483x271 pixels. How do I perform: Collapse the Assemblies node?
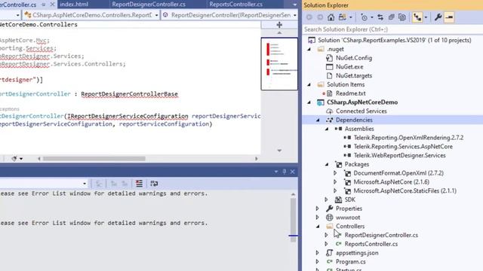click(327, 129)
